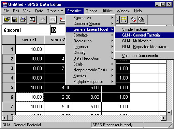Open the Graphs menu
The image size is (174, 129).
click(x=91, y=11)
